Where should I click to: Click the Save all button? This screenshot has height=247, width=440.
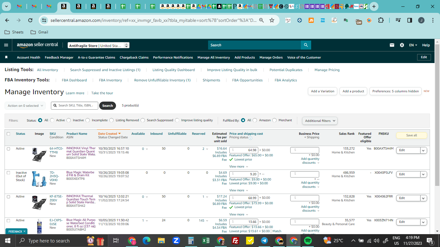point(411,135)
